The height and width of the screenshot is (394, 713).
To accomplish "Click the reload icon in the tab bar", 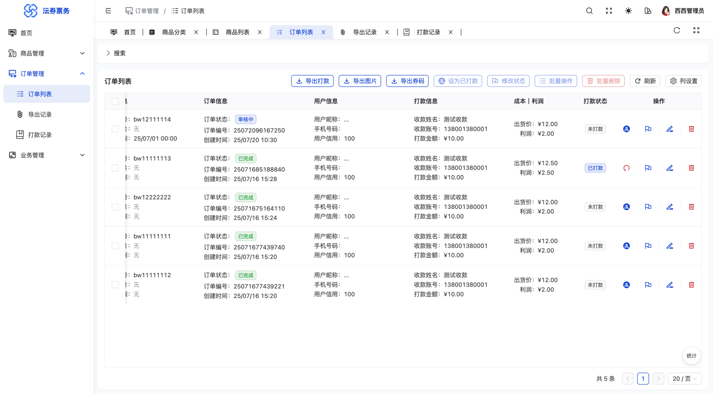I will tap(677, 31).
